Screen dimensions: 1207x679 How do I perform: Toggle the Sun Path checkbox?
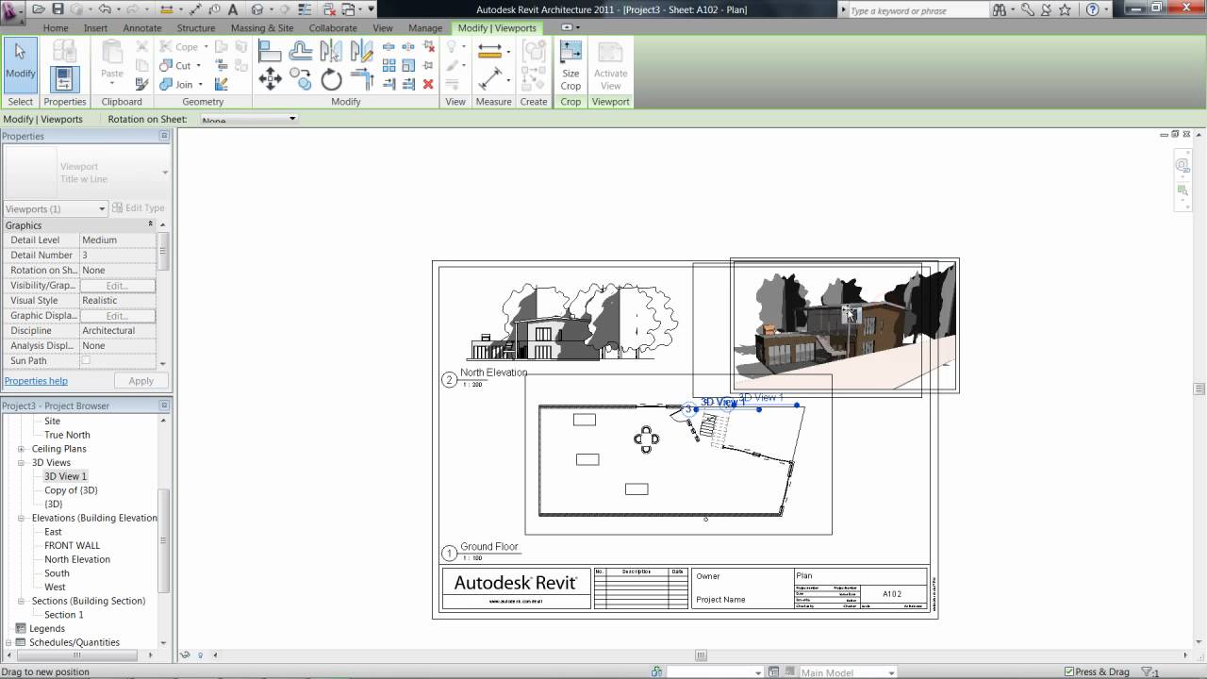(86, 360)
